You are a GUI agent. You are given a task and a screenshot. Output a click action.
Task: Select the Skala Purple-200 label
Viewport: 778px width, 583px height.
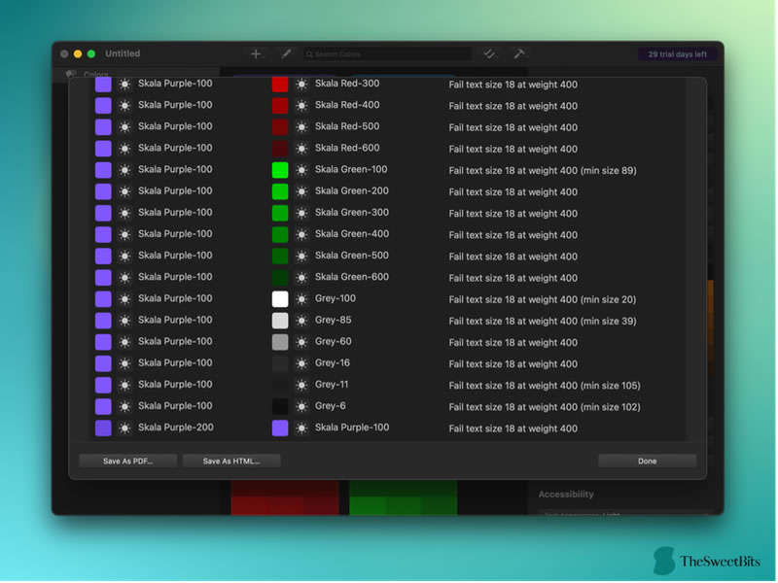click(x=176, y=428)
